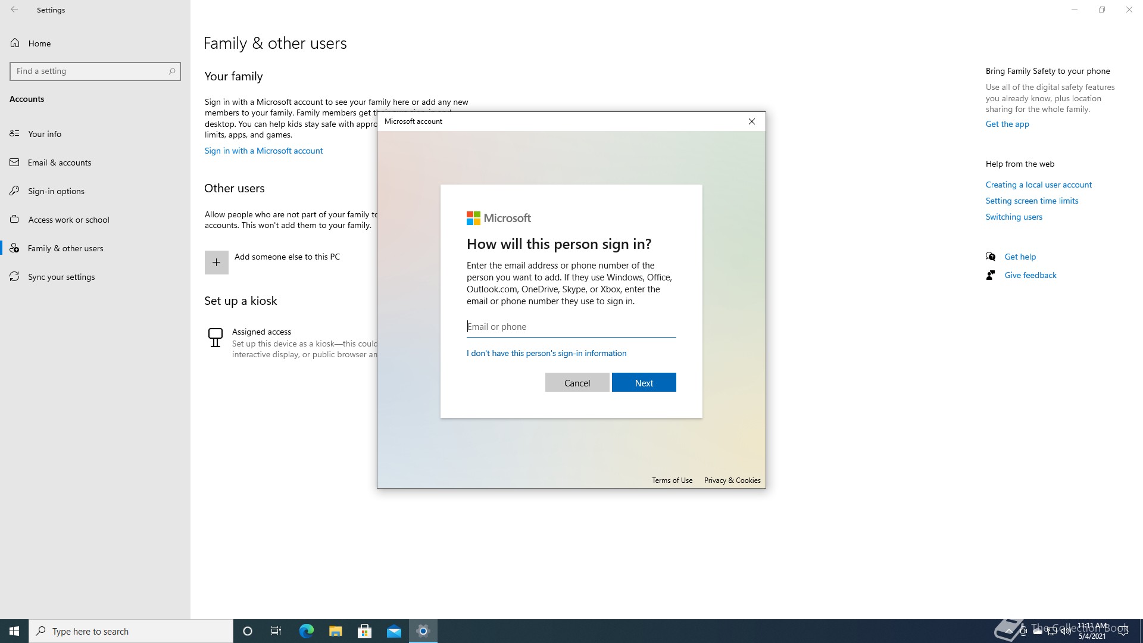Viewport: 1143px width, 643px height.
Task: Open the Privacy & Cookies link
Action: pos(732,480)
